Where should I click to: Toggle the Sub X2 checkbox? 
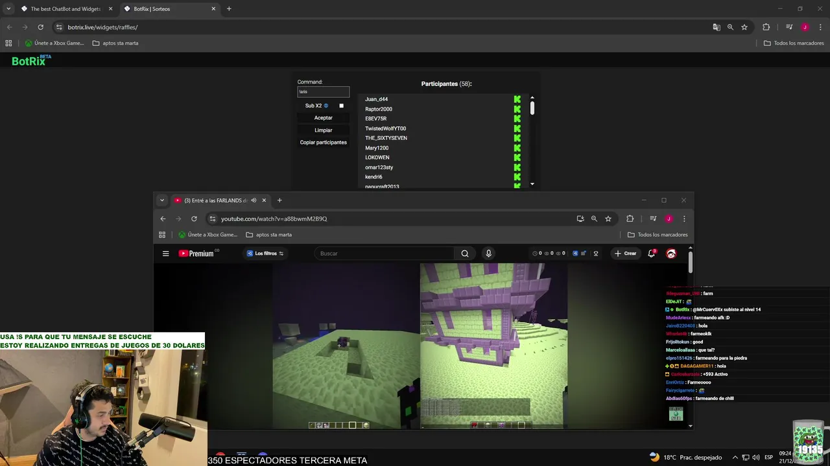[x=341, y=105]
